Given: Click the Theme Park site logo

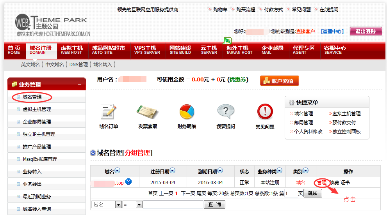Looking at the screenshot, I should point(52,26).
